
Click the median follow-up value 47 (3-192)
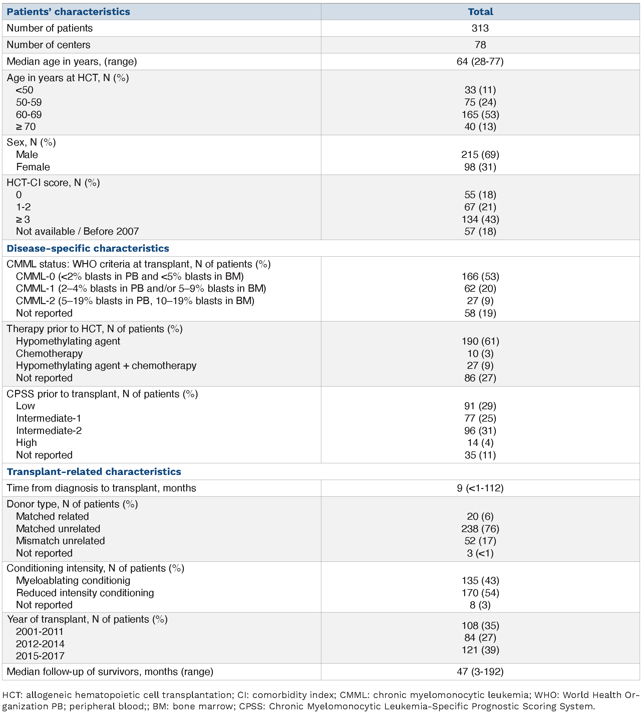click(480, 671)
